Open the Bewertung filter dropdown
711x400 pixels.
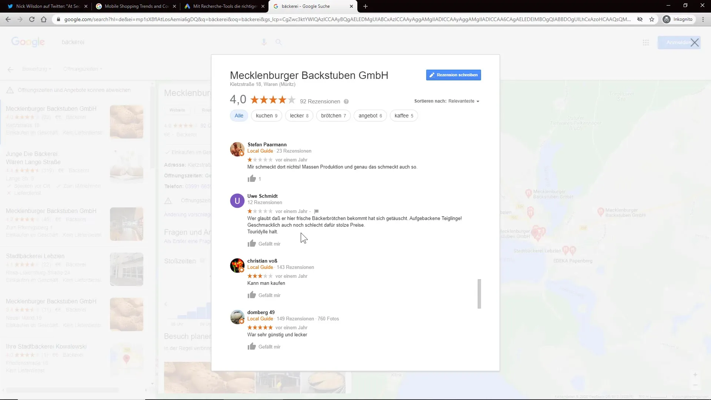pos(37,69)
